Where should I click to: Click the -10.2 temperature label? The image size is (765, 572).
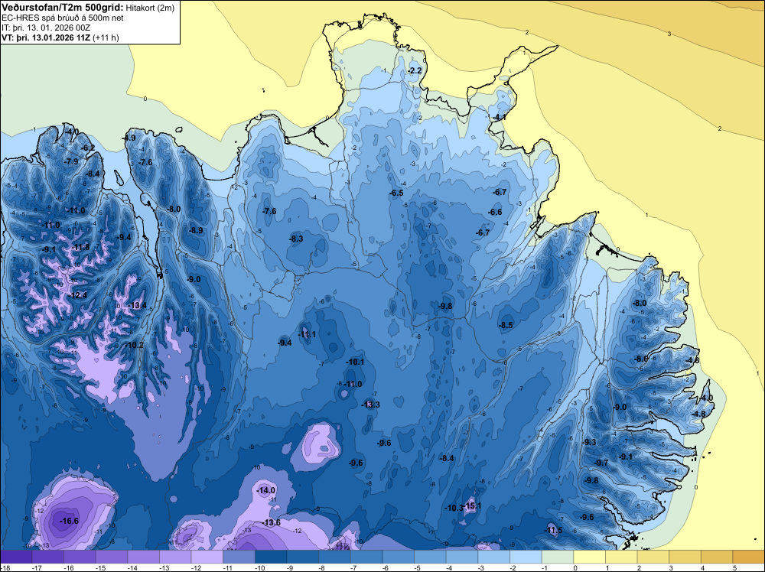click(x=135, y=345)
